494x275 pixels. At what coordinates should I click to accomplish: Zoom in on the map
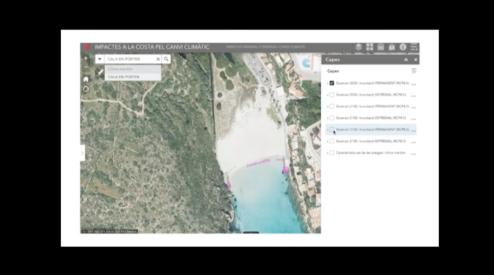click(86, 58)
